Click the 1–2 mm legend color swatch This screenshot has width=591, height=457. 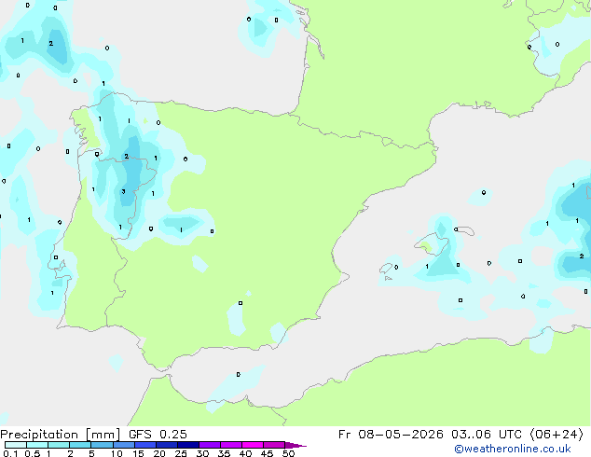click(x=59, y=445)
